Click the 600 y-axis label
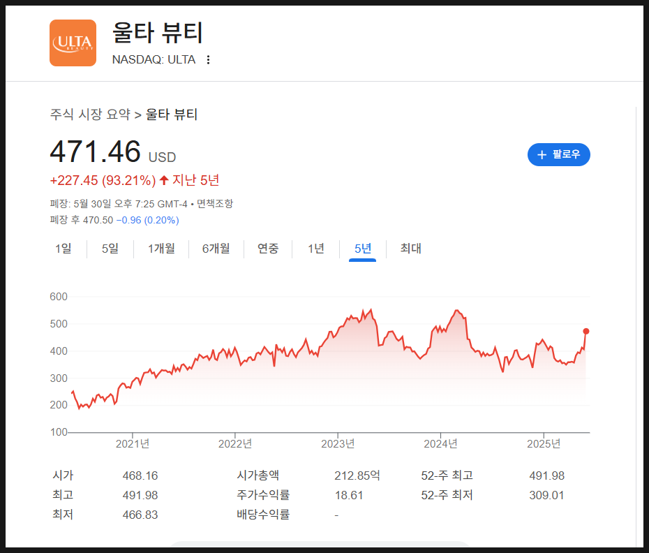Screen dimensions: 649x553 pyautogui.click(x=59, y=297)
